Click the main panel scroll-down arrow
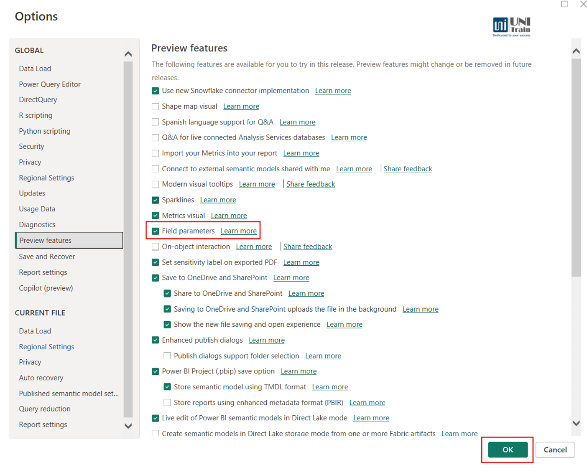Viewport: 587px width, 470px height. click(x=576, y=423)
